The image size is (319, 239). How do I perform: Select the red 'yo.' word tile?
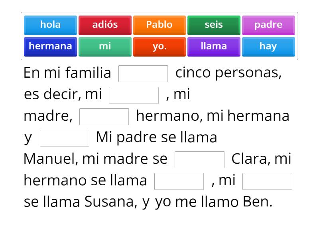159,46
